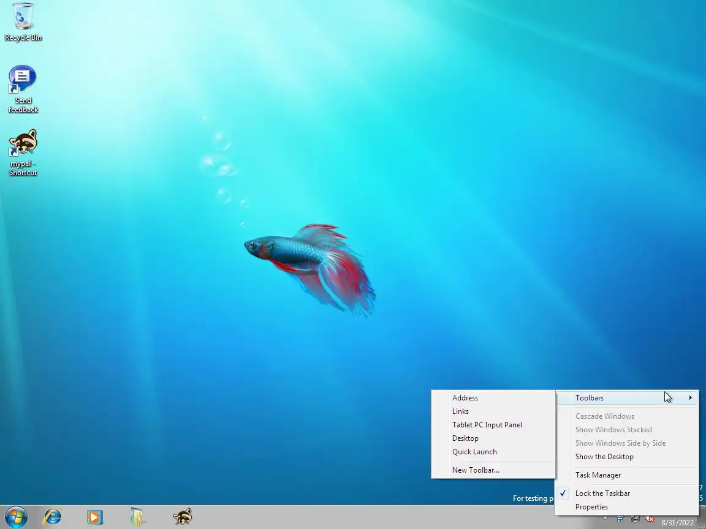
Task: Enable the Quick Launch toolbar
Action: 493,452
